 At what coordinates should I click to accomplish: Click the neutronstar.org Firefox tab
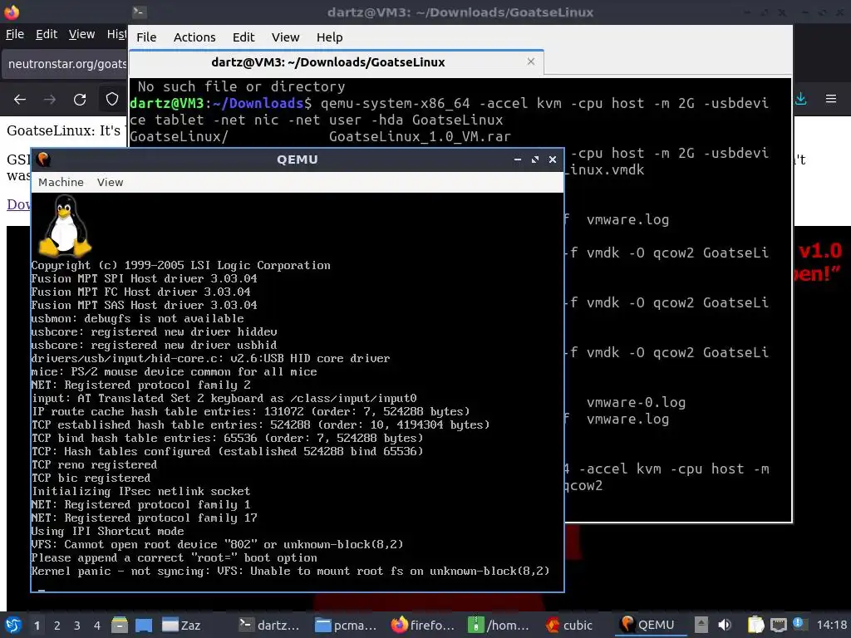[65, 64]
